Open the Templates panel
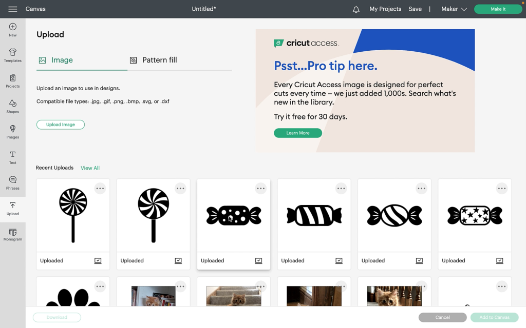526x328 pixels. tap(13, 55)
